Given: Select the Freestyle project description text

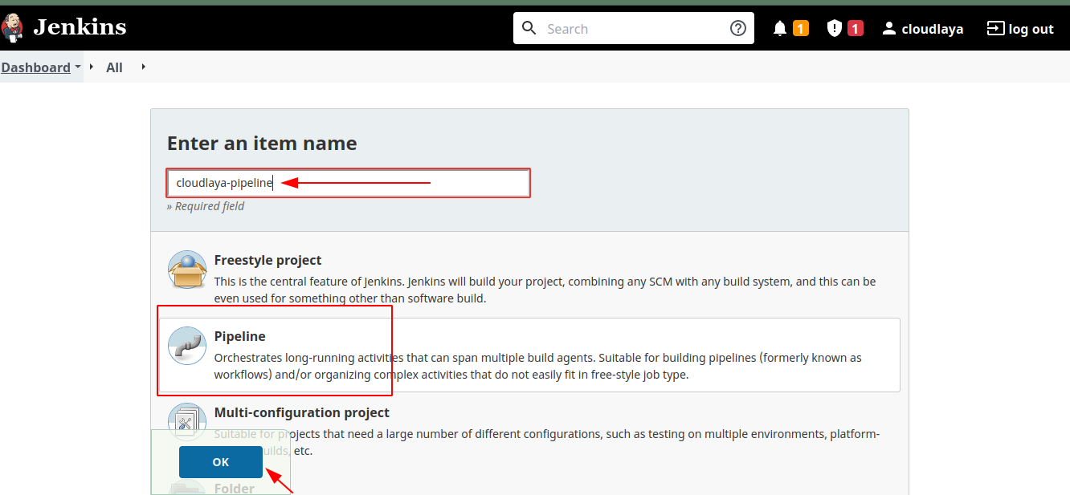Looking at the screenshot, I should point(545,290).
